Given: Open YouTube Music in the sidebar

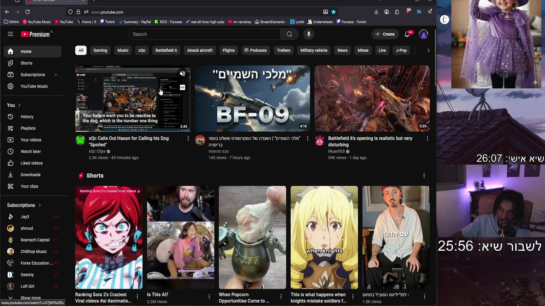Looking at the screenshot, I should coord(33,86).
